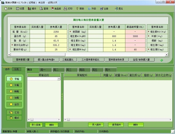
Task: Collapse the dish panel with the arrows handle
Action: pyautogui.click(x=62, y=97)
